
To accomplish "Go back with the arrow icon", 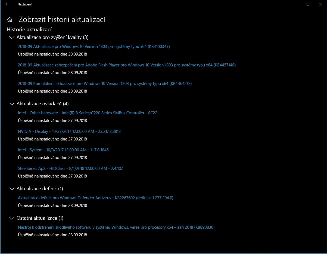I will [x=7, y=4].
